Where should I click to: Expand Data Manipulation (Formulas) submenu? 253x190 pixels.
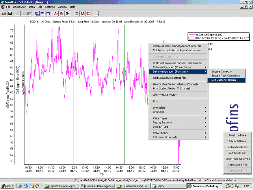pos(178,71)
